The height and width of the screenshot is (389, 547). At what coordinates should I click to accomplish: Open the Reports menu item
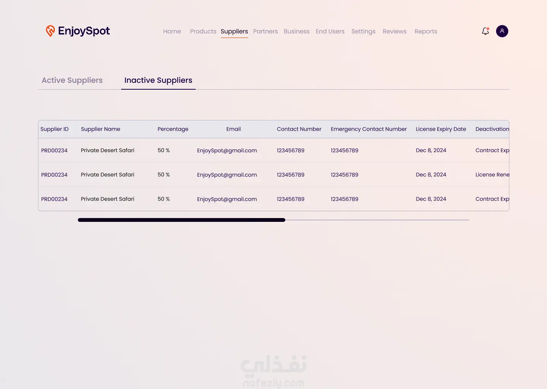[426, 32]
